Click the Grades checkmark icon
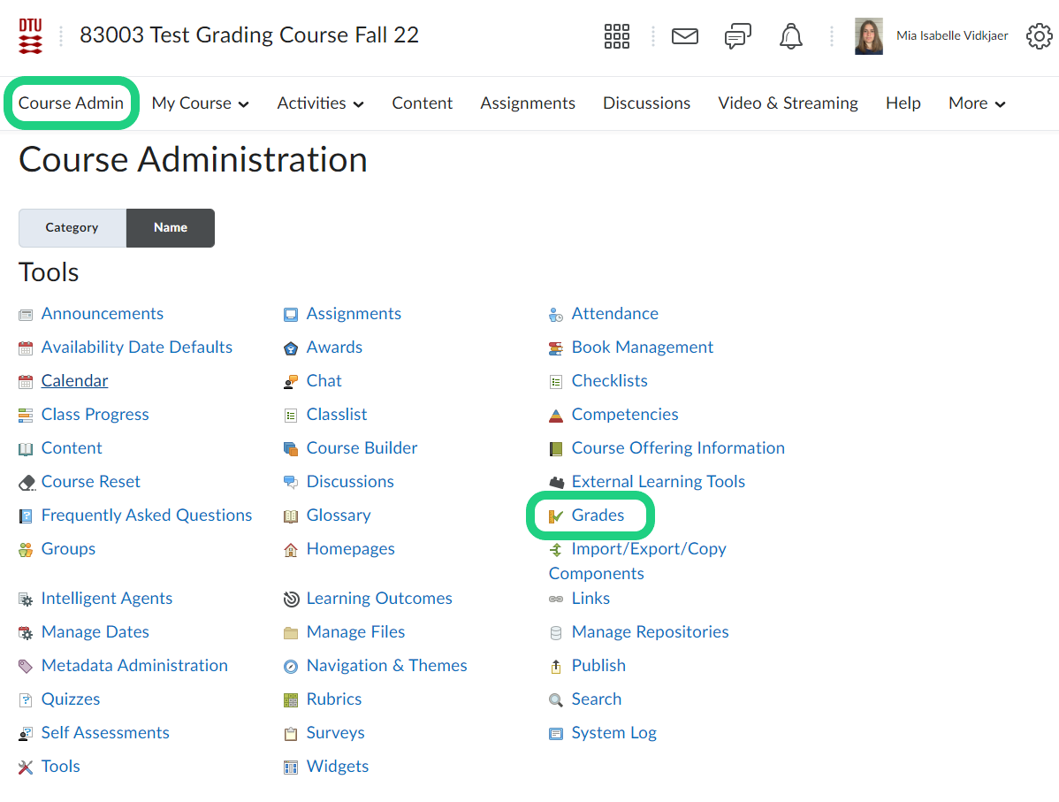This screenshot has height=802, width=1059. point(556,516)
